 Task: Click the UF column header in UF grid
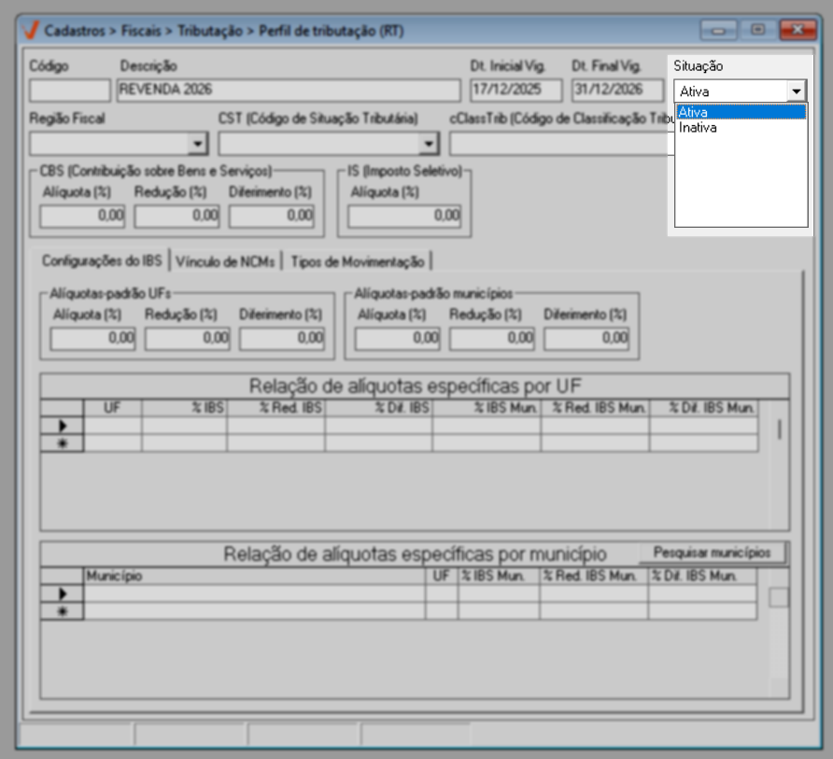pyautogui.click(x=113, y=408)
